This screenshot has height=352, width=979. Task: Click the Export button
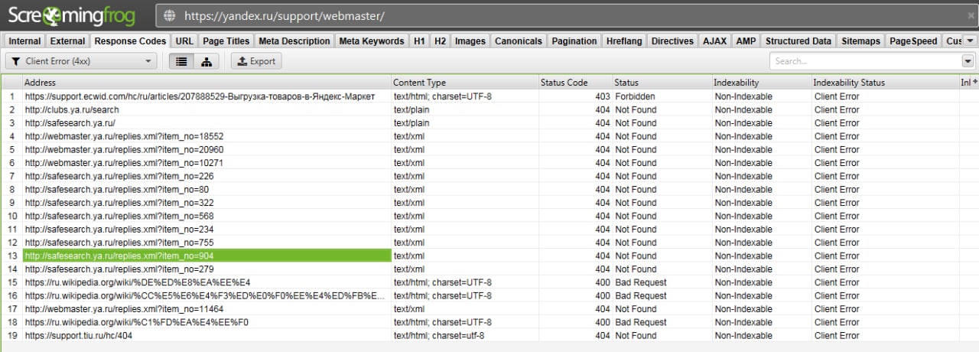[x=256, y=61]
